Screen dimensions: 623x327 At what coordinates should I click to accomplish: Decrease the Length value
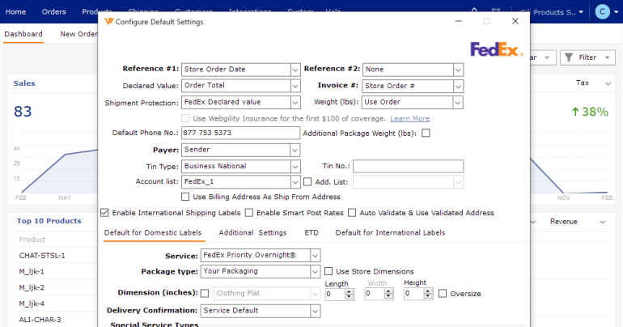[350, 296]
